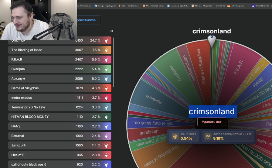Click the wheel pointer marker at the top
This screenshot has height=168, width=272.
tap(212, 41)
